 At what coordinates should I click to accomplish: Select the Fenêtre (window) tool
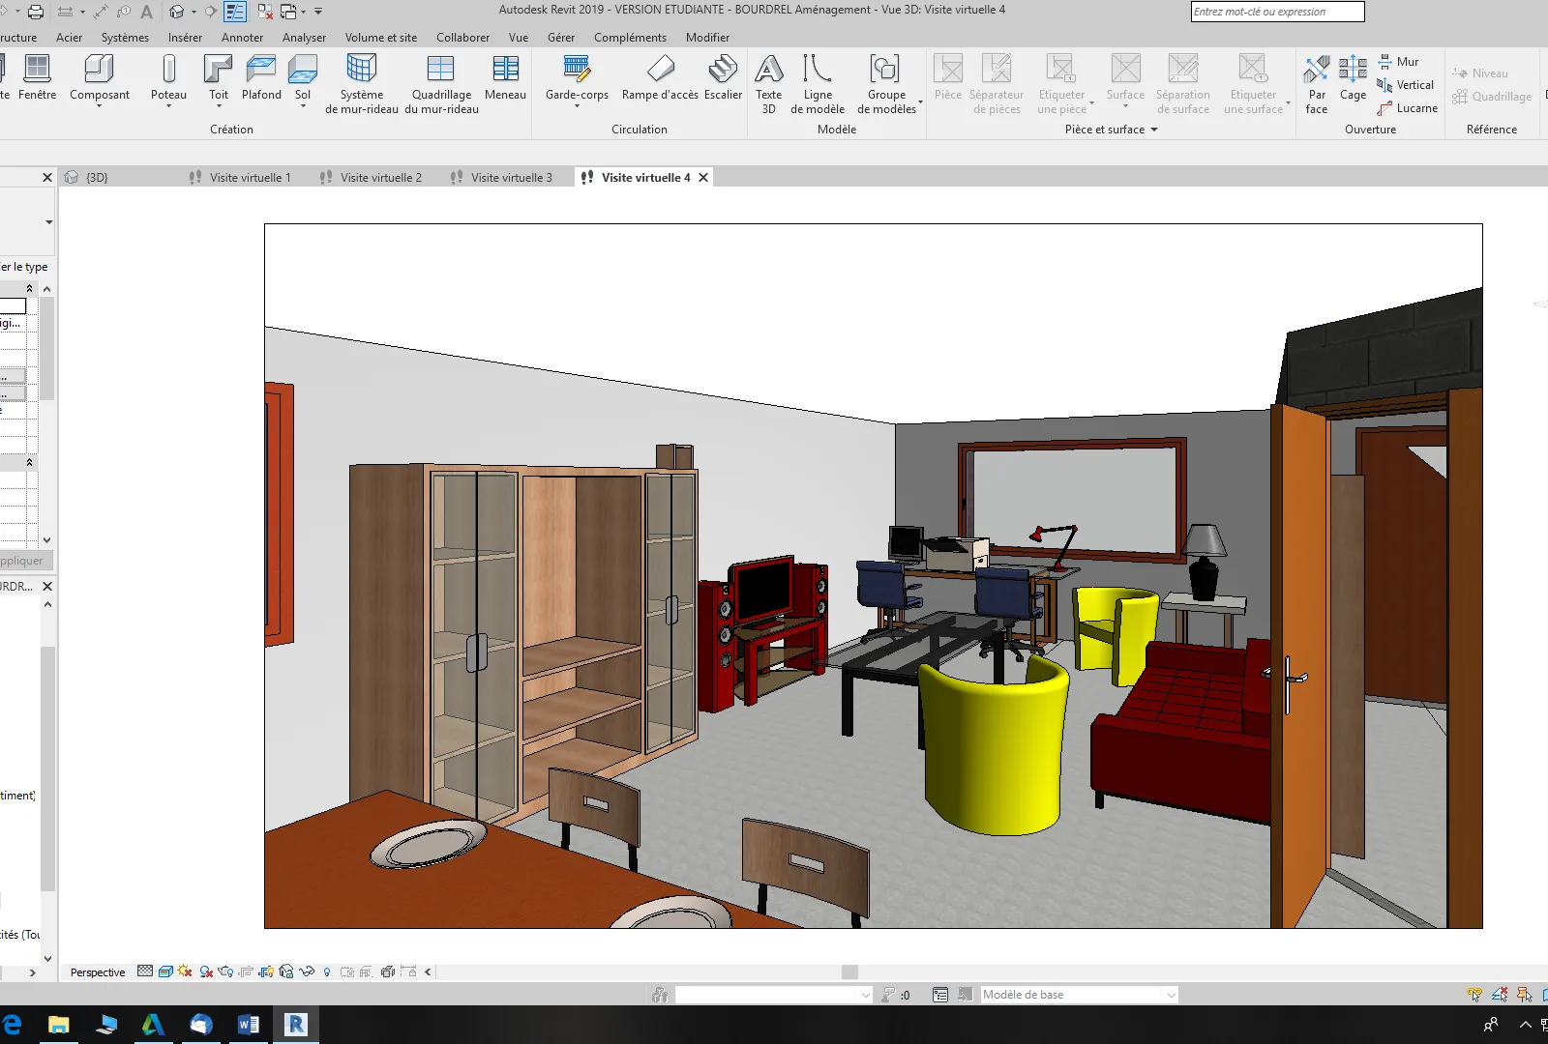pyautogui.click(x=37, y=77)
